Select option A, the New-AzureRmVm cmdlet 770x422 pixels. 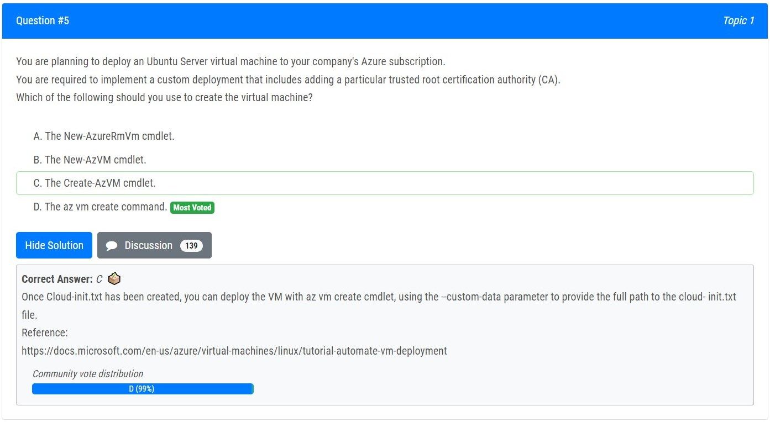click(x=104, y=136)
